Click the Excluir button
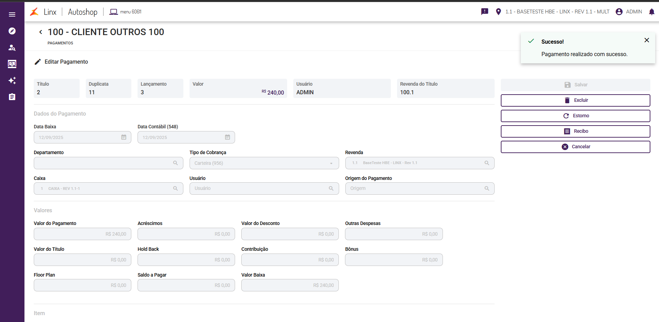Screen dimensions: 659x322 coord(575,100)
